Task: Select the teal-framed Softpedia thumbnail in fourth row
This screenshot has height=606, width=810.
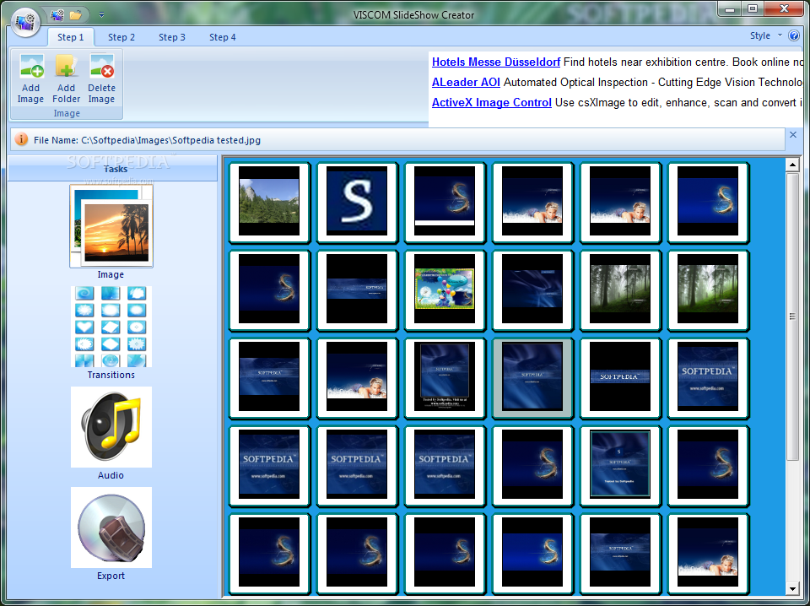Action: [620, 466]
